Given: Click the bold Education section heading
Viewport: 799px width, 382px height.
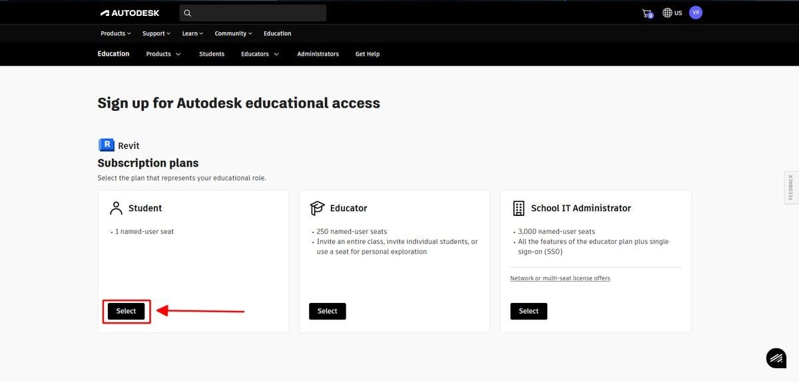Looking at the screenshot, I should point(113,54).
